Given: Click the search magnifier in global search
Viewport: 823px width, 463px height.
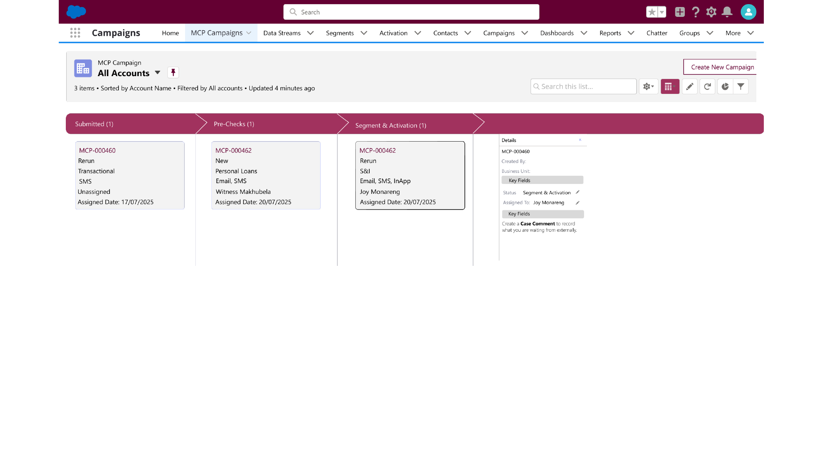Looking at the screenshot, I should (x=293, y=12).
